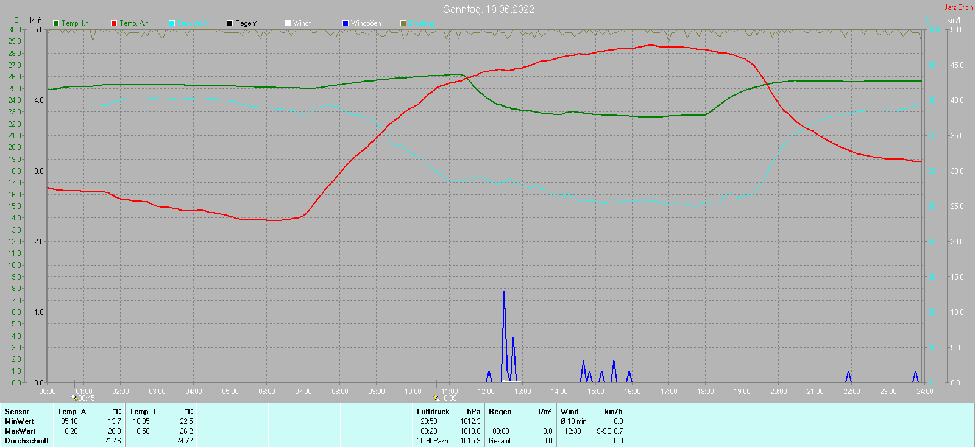This screenshot has height=447, width=975.
Task: Click the Durchschnitt row label
Action: (x=27, y=441)
